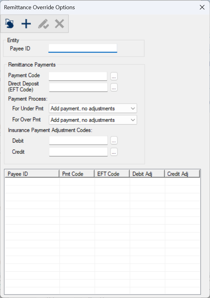The height and width of the screenshot is (298, 210).
Task: Select the Credit adjustment code input
Action: click(78, 152)
